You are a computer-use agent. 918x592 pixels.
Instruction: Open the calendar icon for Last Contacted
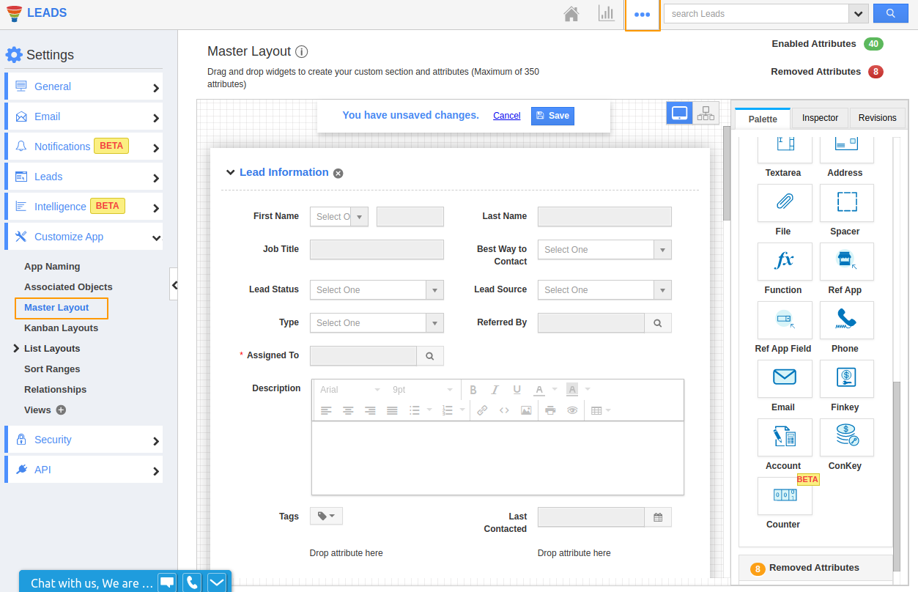(x=658, y=517)
